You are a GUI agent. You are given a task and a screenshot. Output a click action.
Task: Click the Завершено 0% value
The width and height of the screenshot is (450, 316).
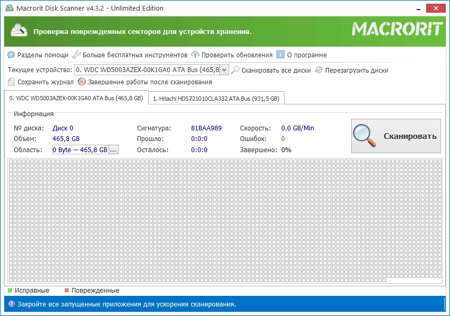286,150
